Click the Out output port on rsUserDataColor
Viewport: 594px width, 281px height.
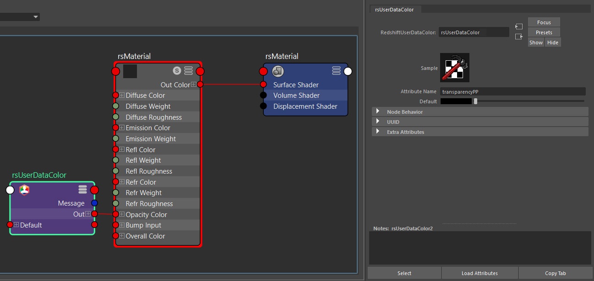(x=94, y=214)
